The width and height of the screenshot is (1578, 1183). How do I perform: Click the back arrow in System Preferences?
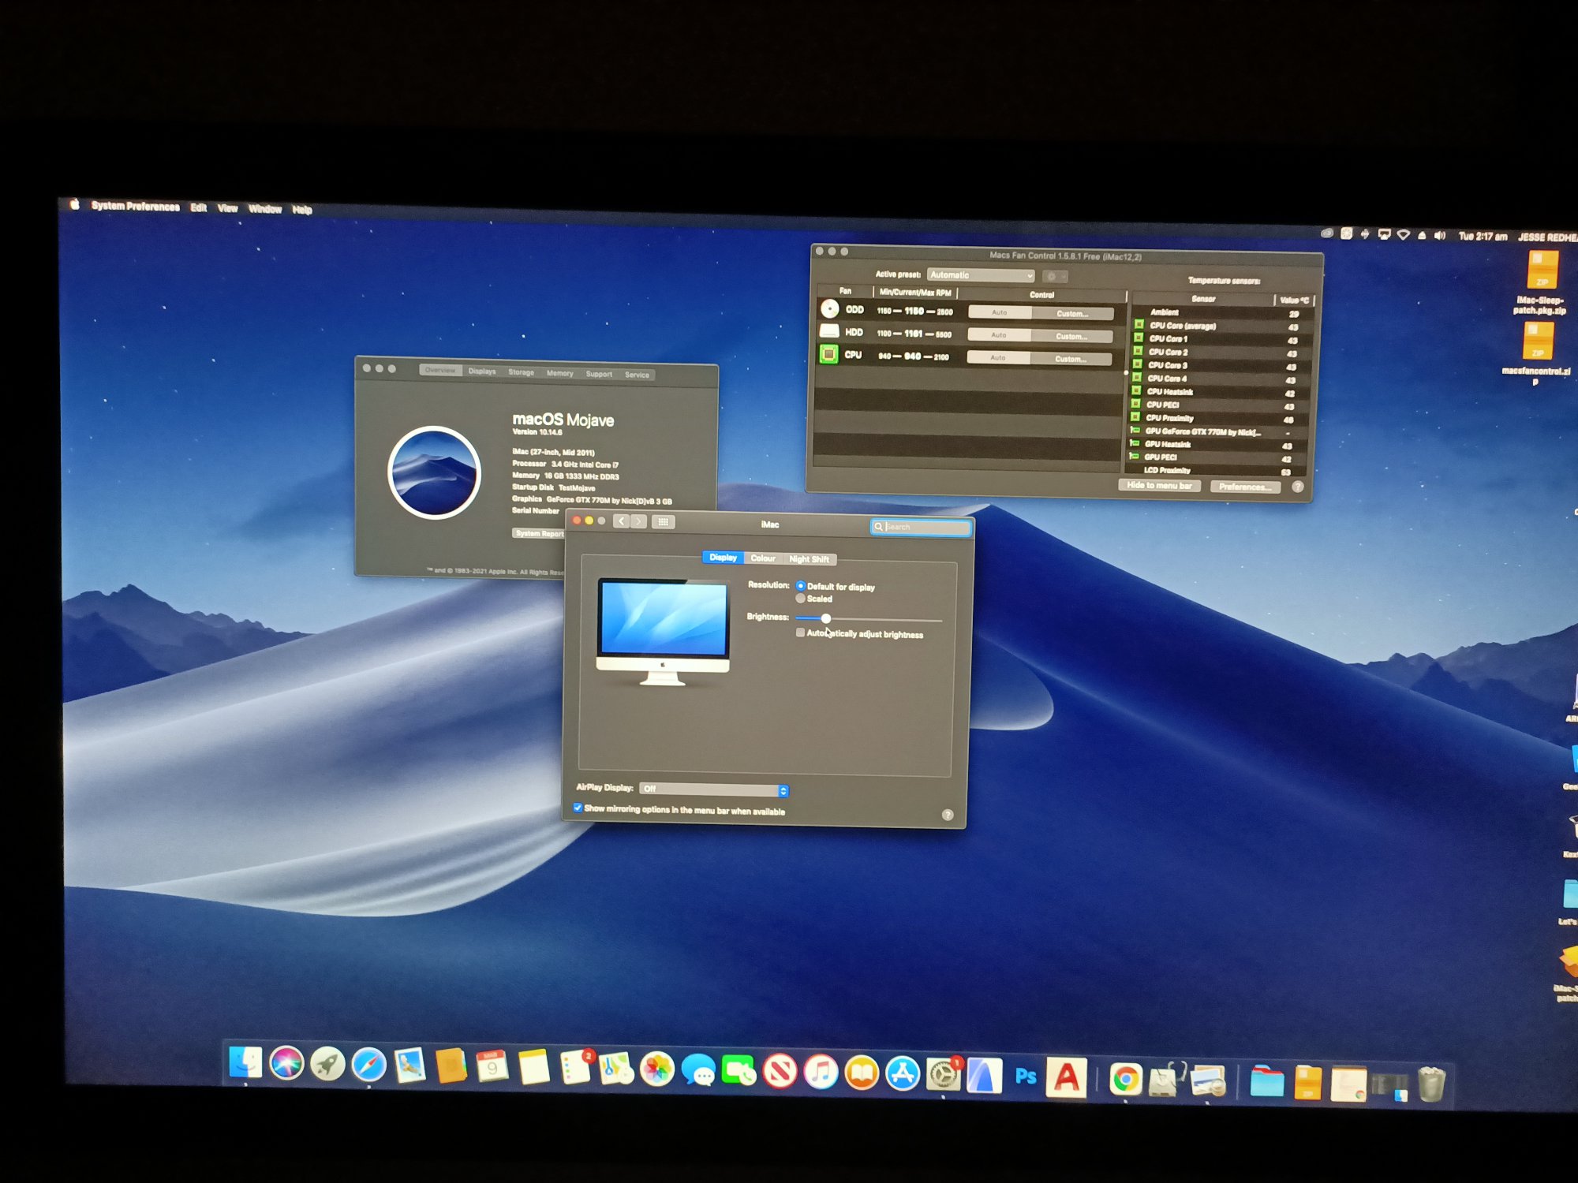click(x=622, y=521)
